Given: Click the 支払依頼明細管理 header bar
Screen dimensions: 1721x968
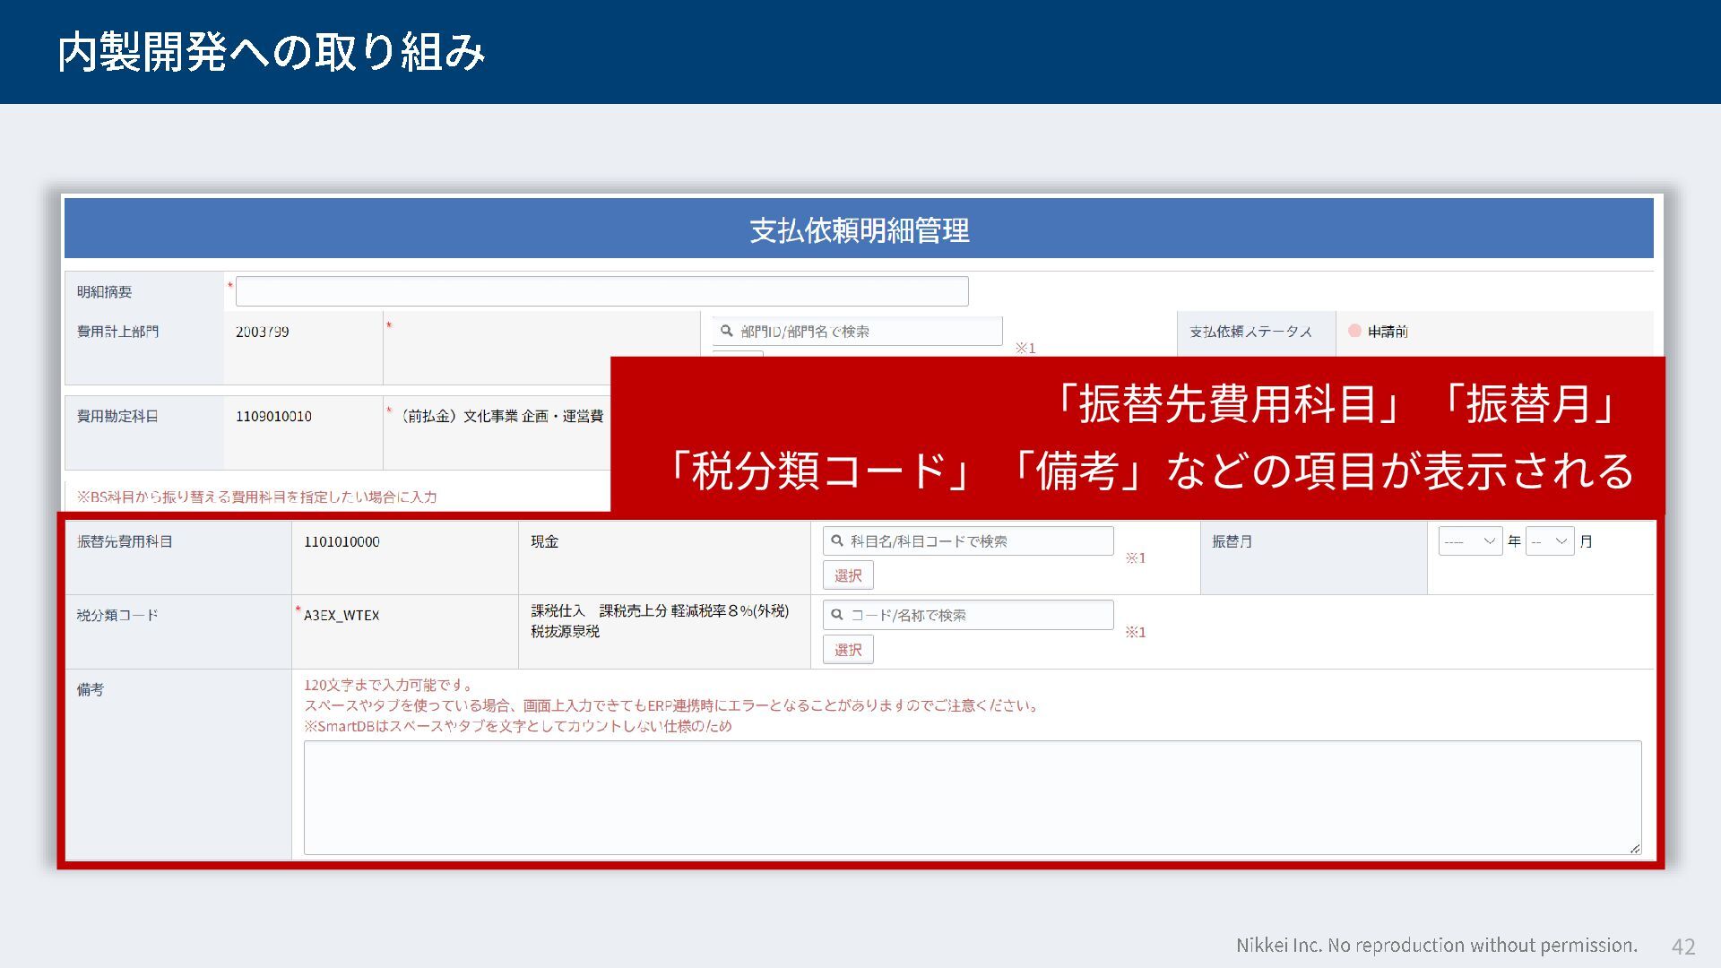Looking at the screenshot, I should point(859,229).
